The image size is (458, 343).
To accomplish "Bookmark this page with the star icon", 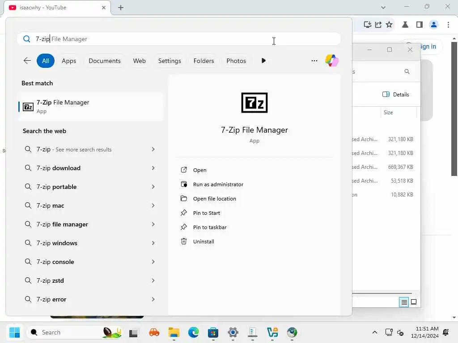I will pos(389,25).
